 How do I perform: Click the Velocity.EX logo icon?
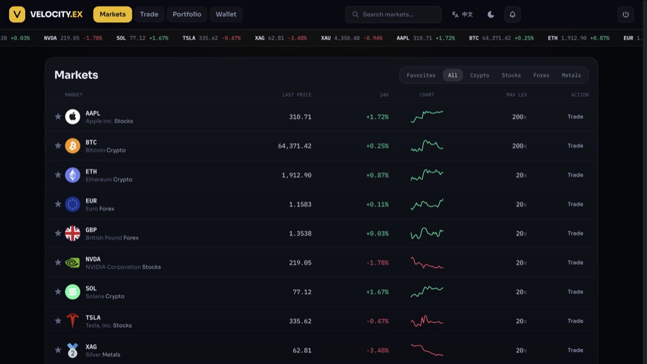tap(17, 14)
